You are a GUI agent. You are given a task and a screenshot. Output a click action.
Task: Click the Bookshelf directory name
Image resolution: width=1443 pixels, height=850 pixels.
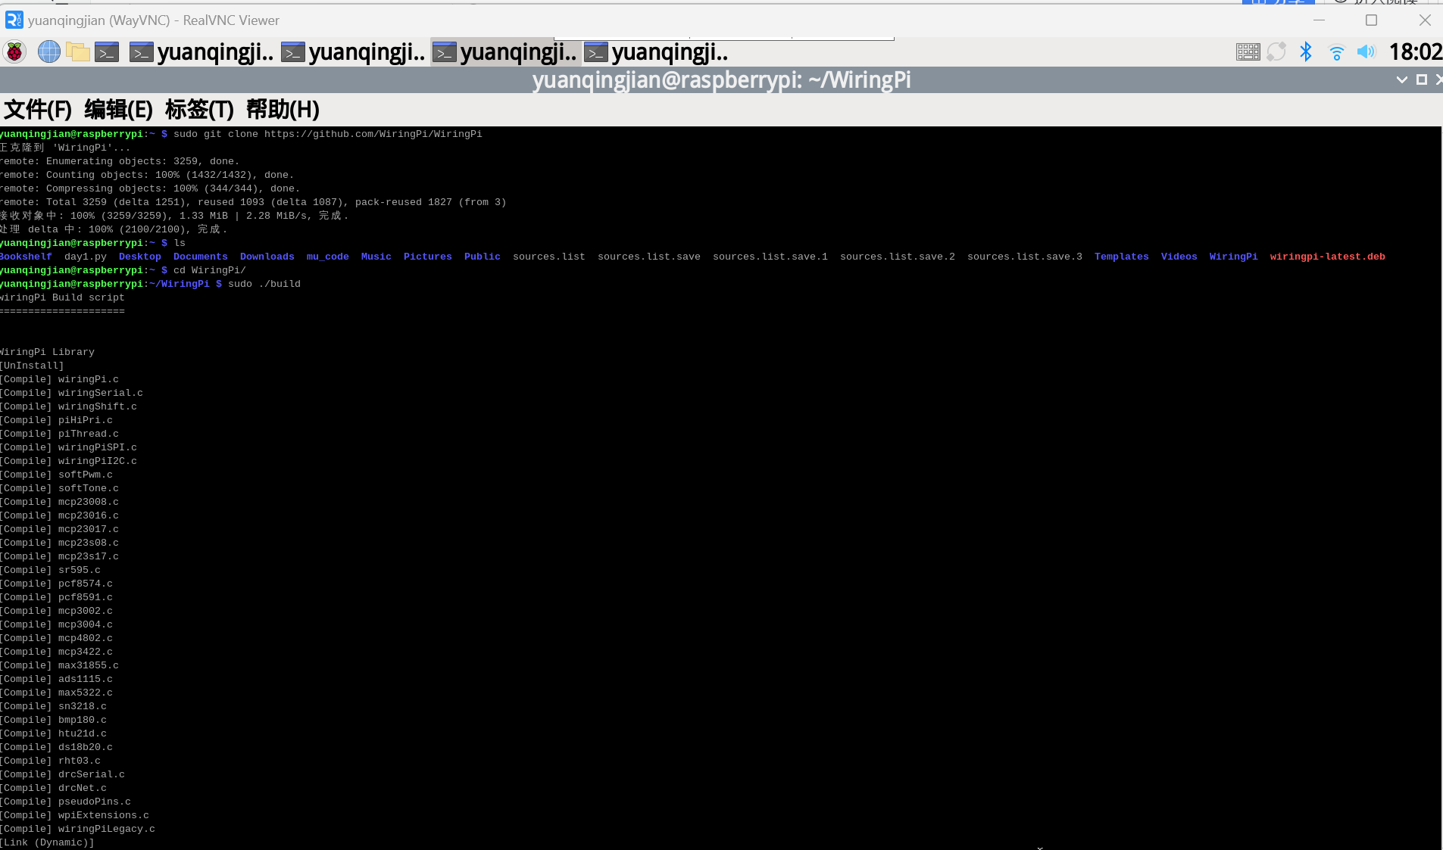pos(26,257)
